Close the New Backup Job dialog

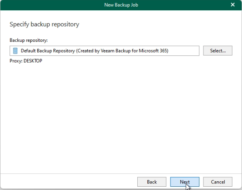pyautogui.click(x=232, y=5)
